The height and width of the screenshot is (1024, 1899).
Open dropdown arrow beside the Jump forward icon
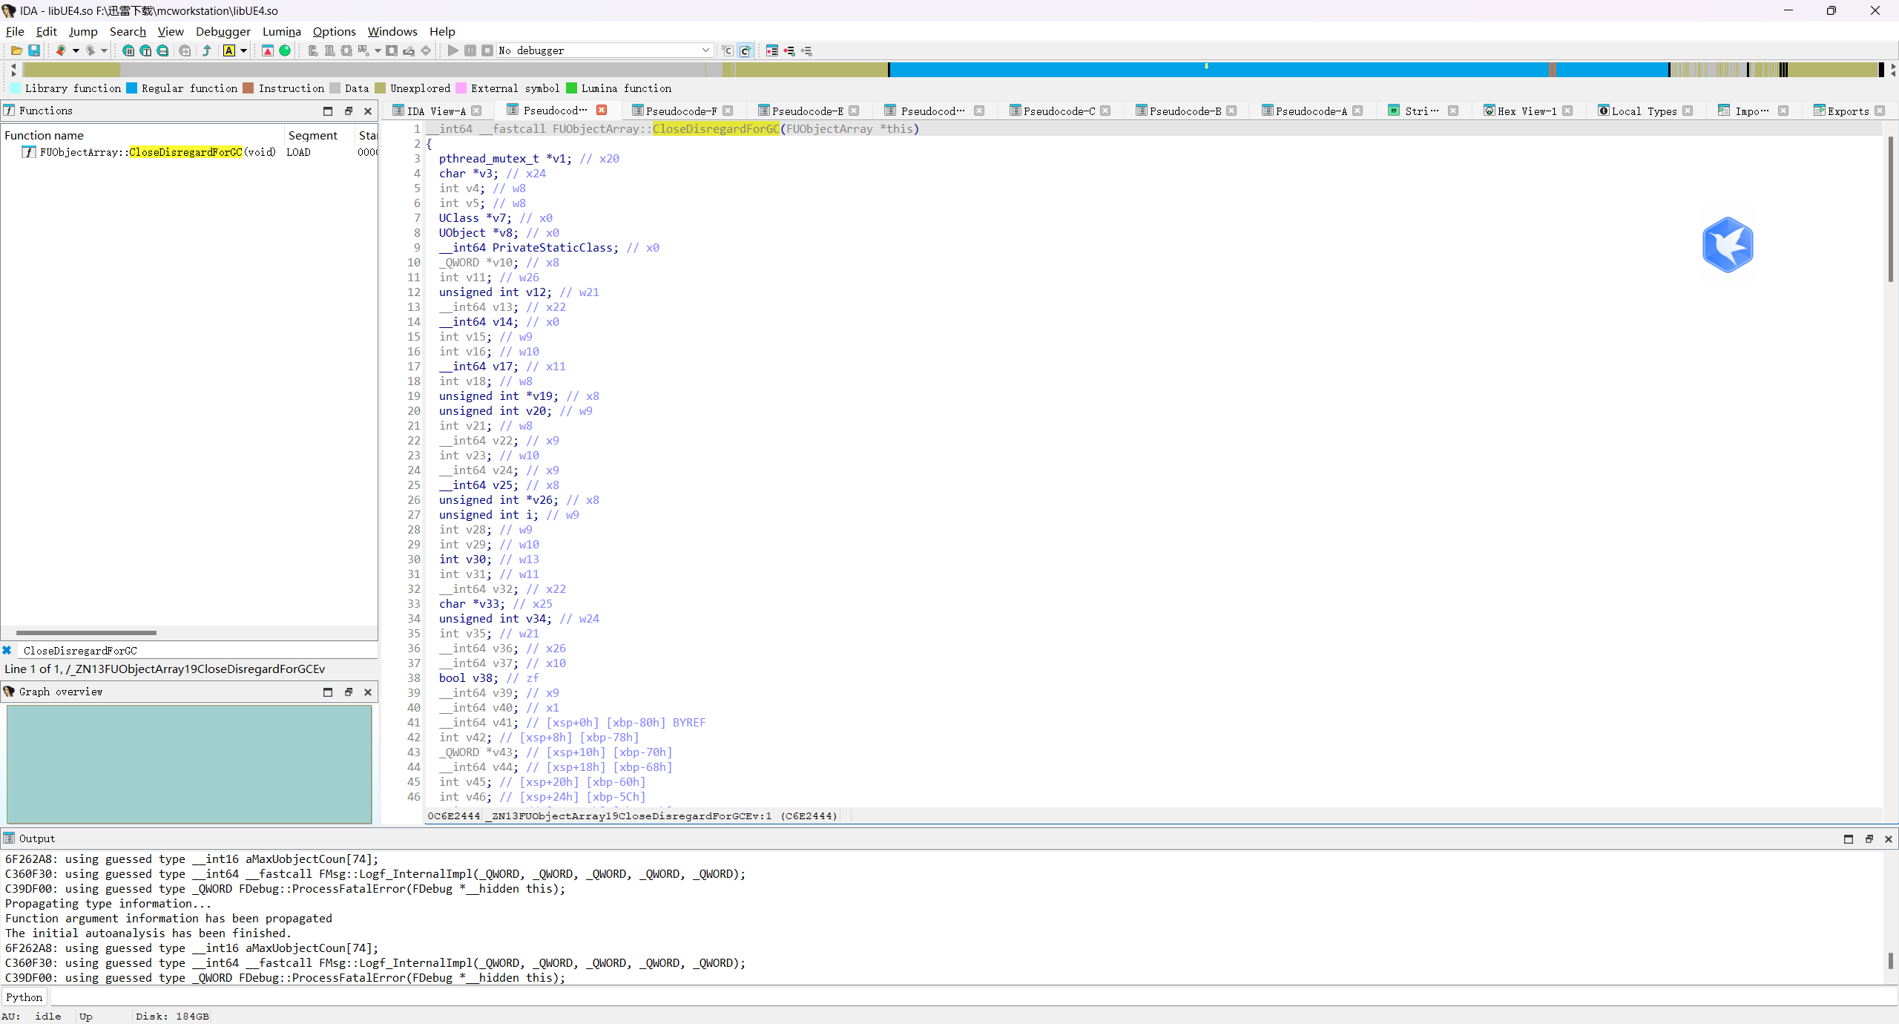[x=105, y=50]
